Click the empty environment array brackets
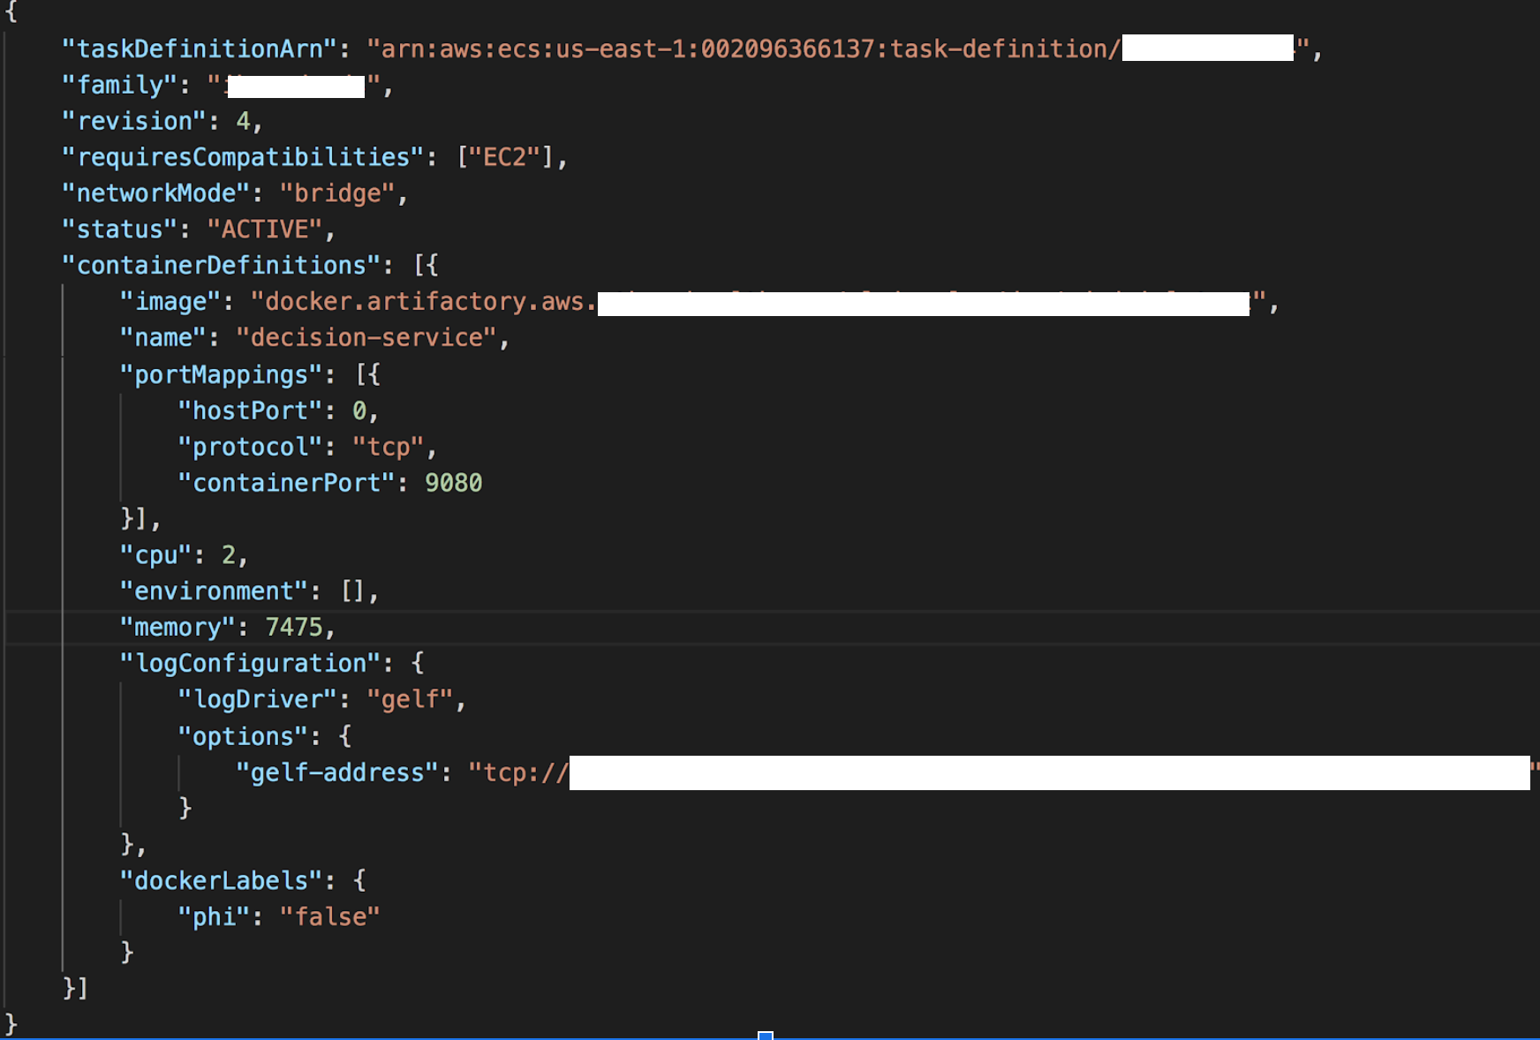 (x=352, y=592)
